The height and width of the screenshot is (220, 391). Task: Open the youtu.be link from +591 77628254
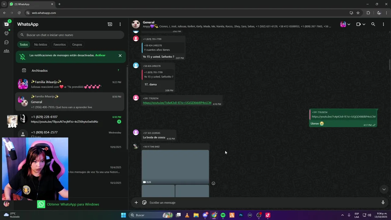point(177,103)
